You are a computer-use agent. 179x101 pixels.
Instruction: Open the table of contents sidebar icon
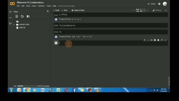click(x=10, y=12)
